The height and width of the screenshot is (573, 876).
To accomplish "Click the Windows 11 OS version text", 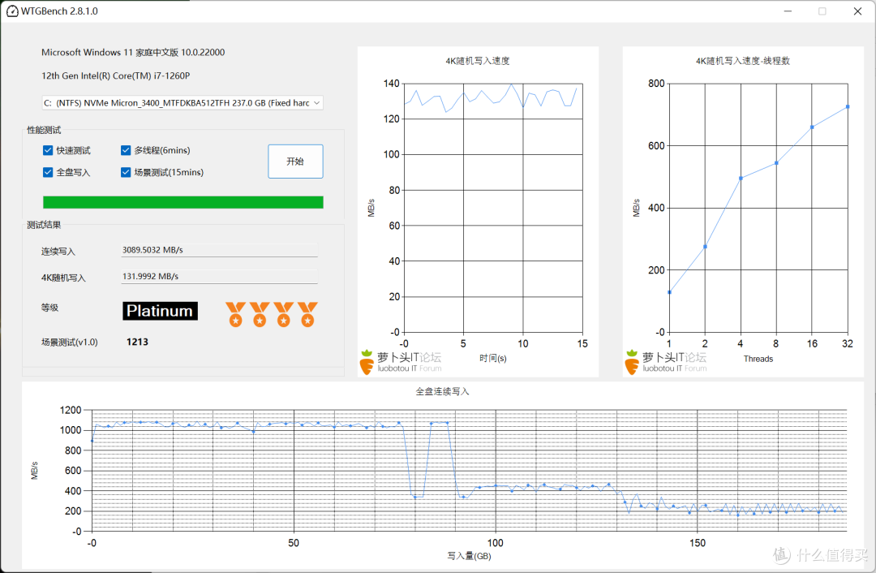I will tap(133, 52).
